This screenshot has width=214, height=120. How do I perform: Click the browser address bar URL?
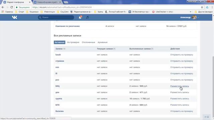[62, 7]
